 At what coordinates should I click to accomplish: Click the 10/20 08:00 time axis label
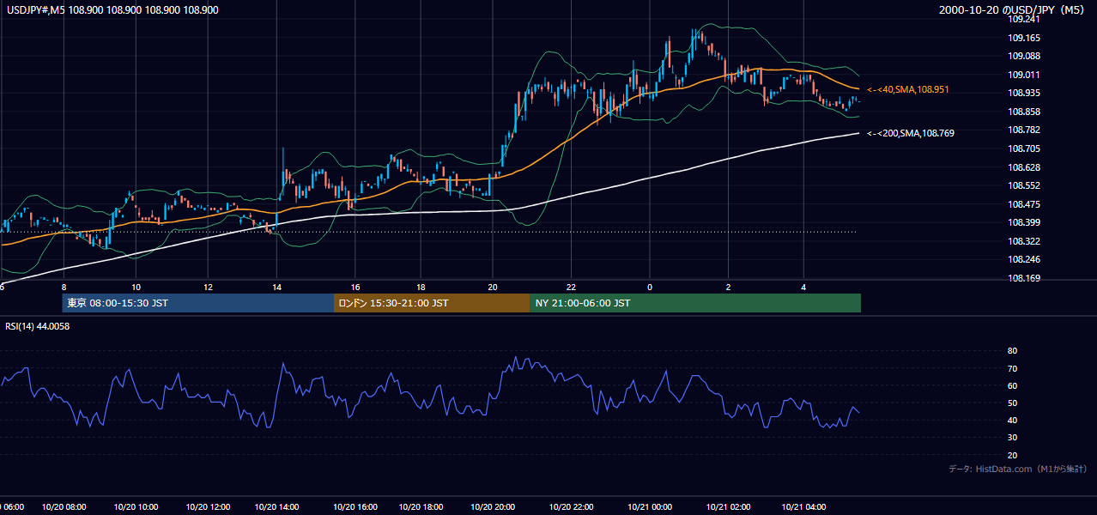[x=64, y=507]
